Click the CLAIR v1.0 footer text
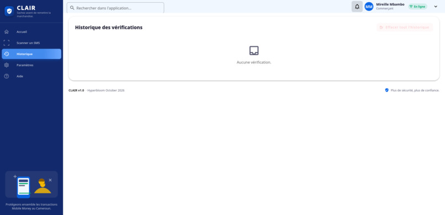Screen dimensions: 445x215 pos(76,90)
